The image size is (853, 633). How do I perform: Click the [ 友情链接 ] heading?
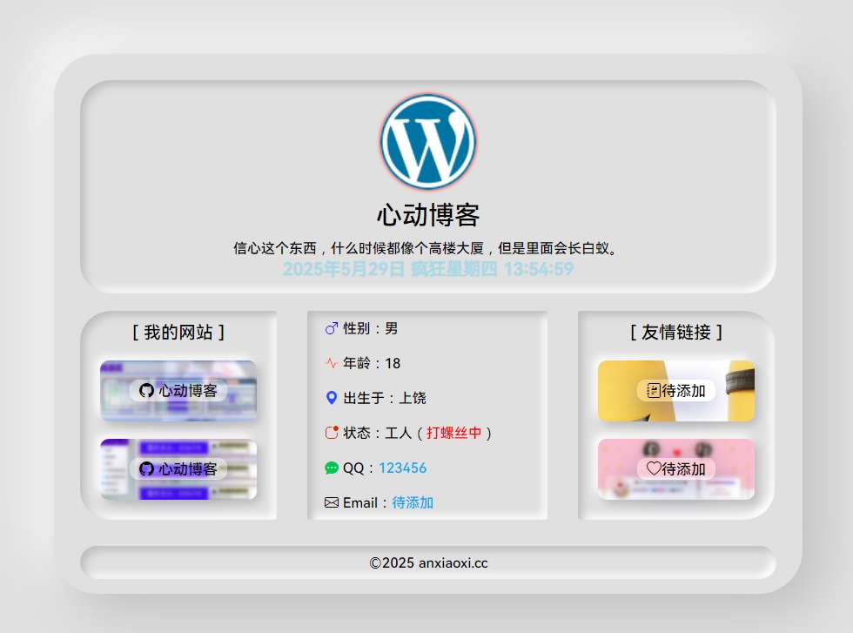(x=676, y=332)
